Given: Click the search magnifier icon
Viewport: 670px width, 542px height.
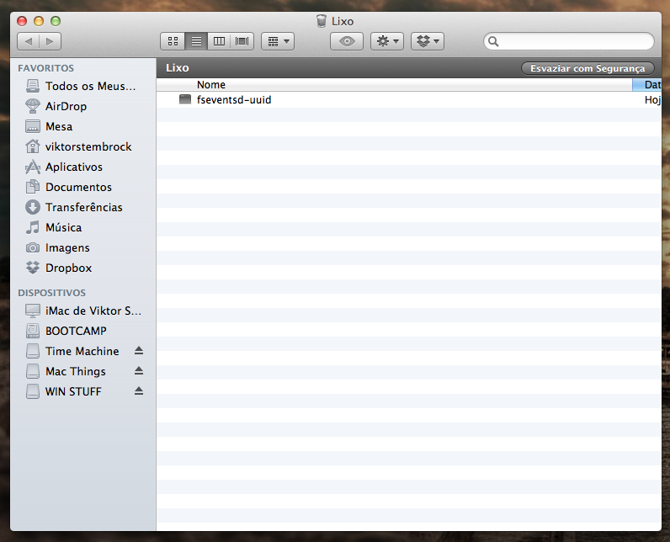Looking at the screenshot, I should click(x=493, y=41).
